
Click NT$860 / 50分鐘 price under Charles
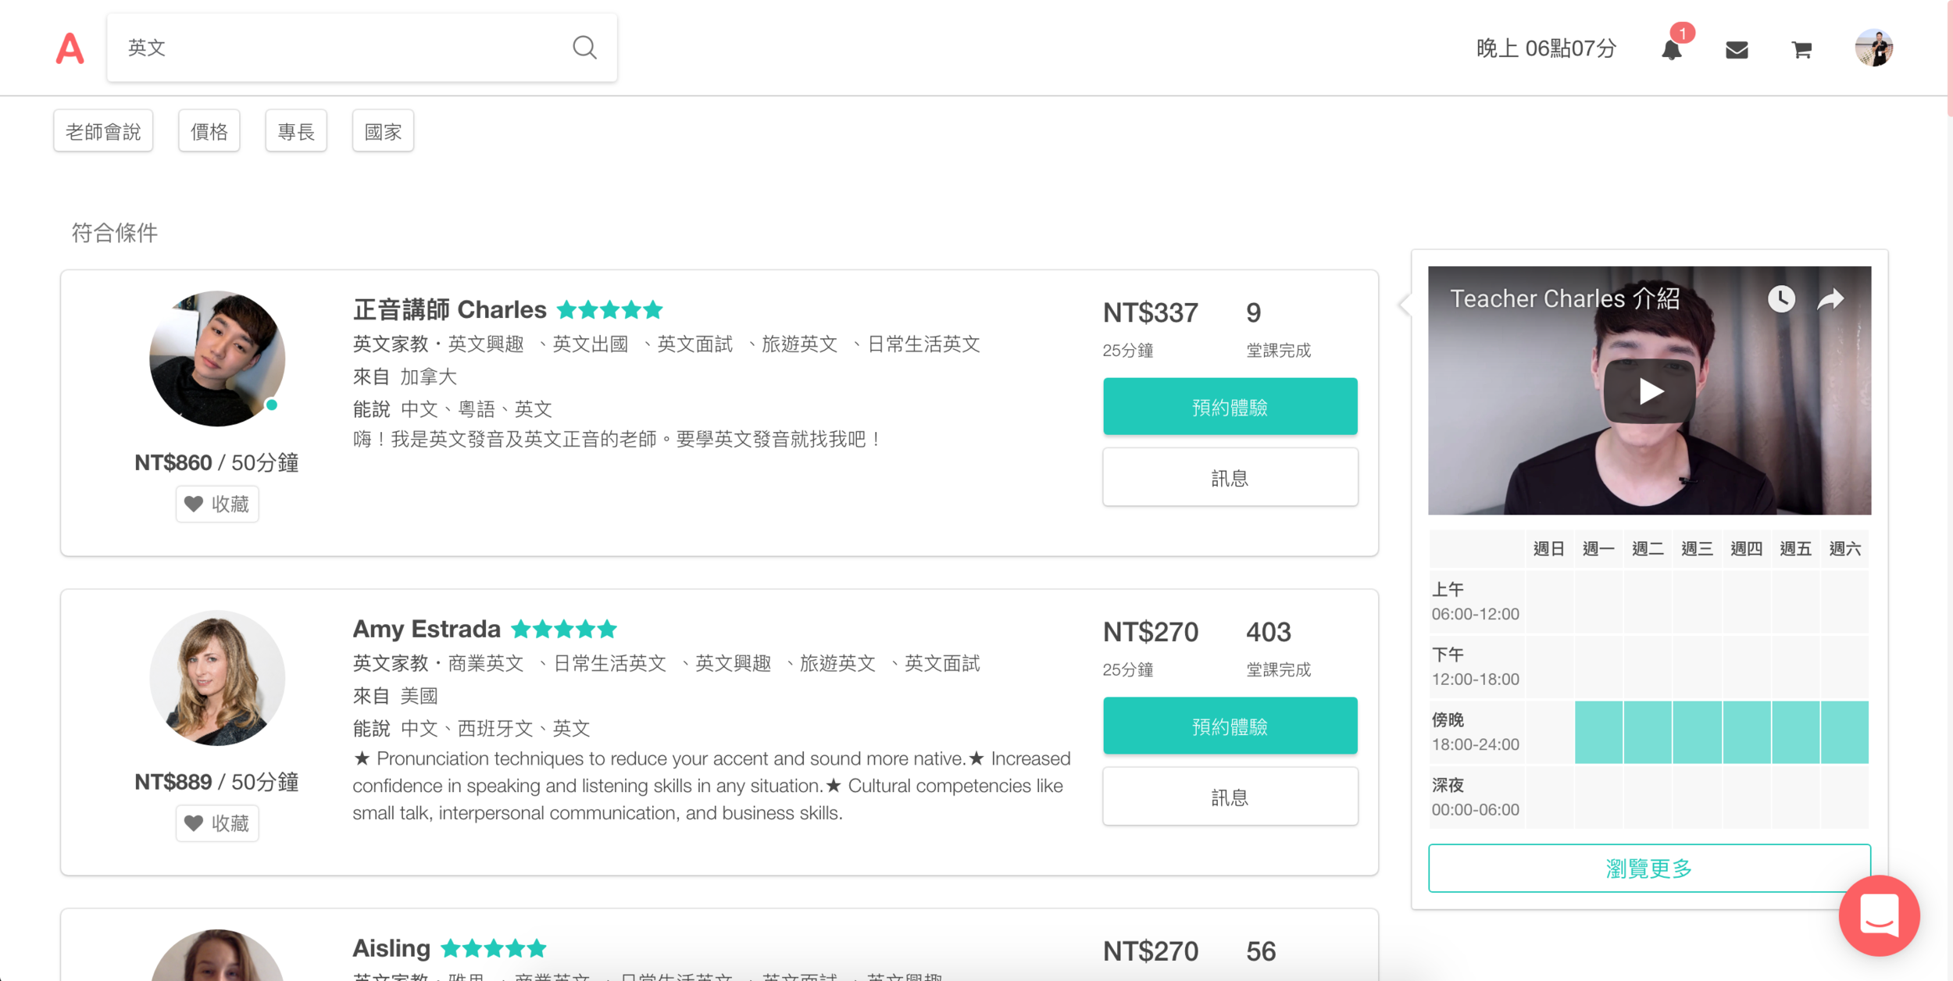216,462
